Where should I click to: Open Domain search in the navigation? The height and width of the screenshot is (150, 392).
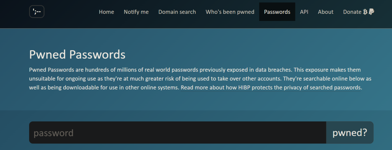point(177,12)
